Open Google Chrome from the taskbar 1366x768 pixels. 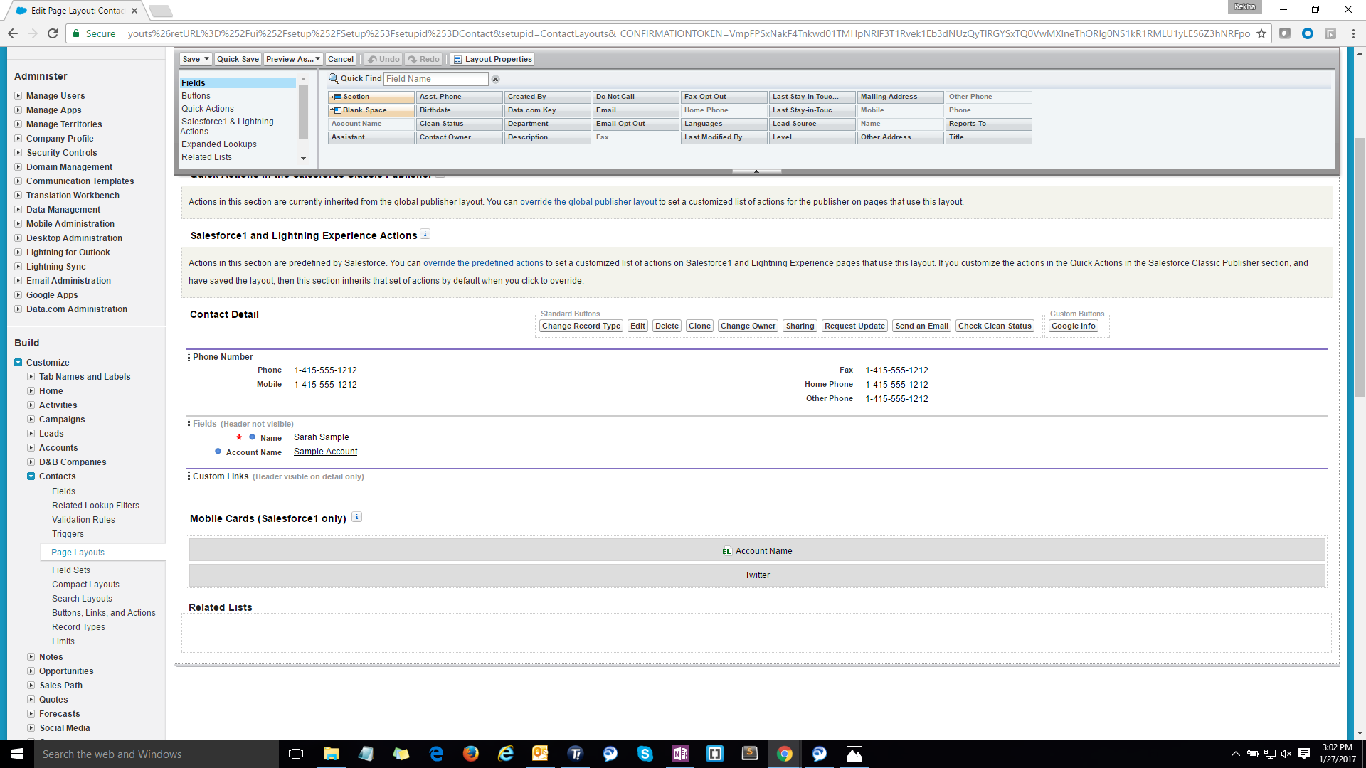pos(784,754)
